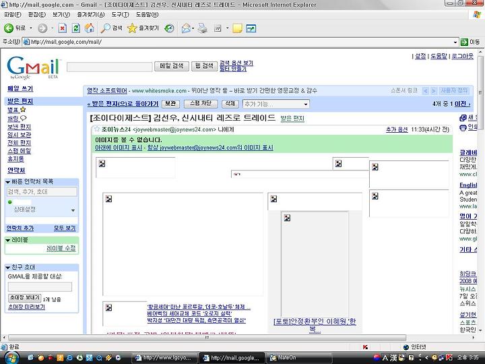This screenshot has width=485, height=364.
Task: Open the 도구(T) menu
Action: click(120, 15)
